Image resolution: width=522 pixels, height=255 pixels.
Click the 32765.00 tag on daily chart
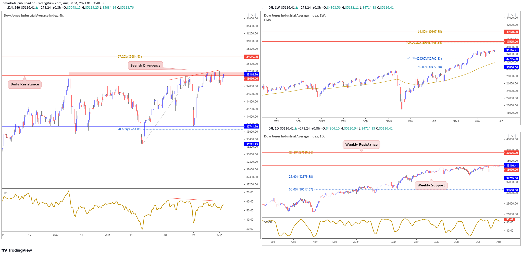point(512,178)
